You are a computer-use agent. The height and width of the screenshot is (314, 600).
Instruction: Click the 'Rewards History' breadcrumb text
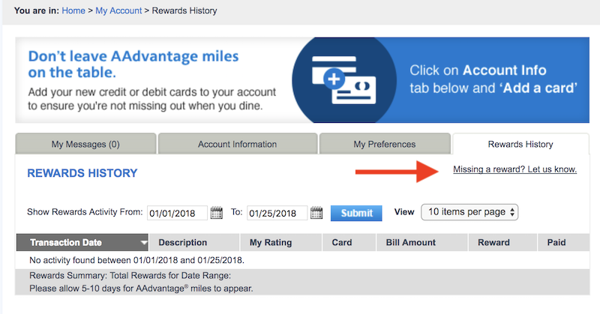(184, 10)
